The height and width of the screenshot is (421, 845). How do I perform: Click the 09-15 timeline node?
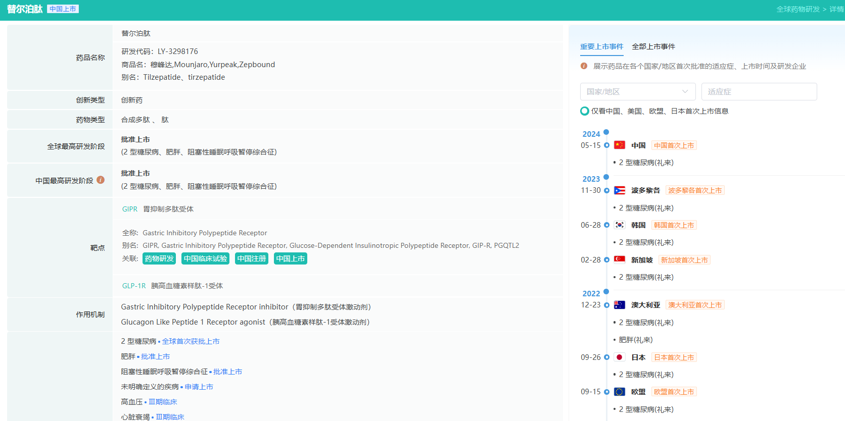[606, 392]
